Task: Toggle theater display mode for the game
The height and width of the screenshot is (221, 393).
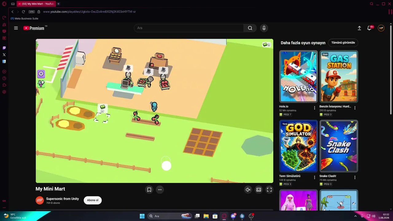Action: pyautogui.click(x=259, y=190)
